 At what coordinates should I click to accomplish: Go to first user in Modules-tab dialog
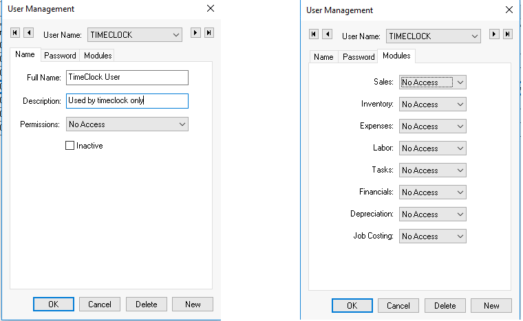(314, 34)
